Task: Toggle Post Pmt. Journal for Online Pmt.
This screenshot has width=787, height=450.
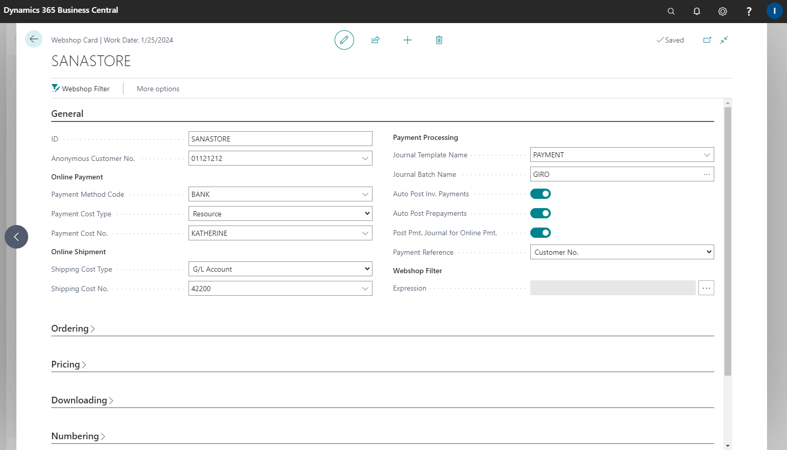Action: pyautogui.click(x=541, y=233)
